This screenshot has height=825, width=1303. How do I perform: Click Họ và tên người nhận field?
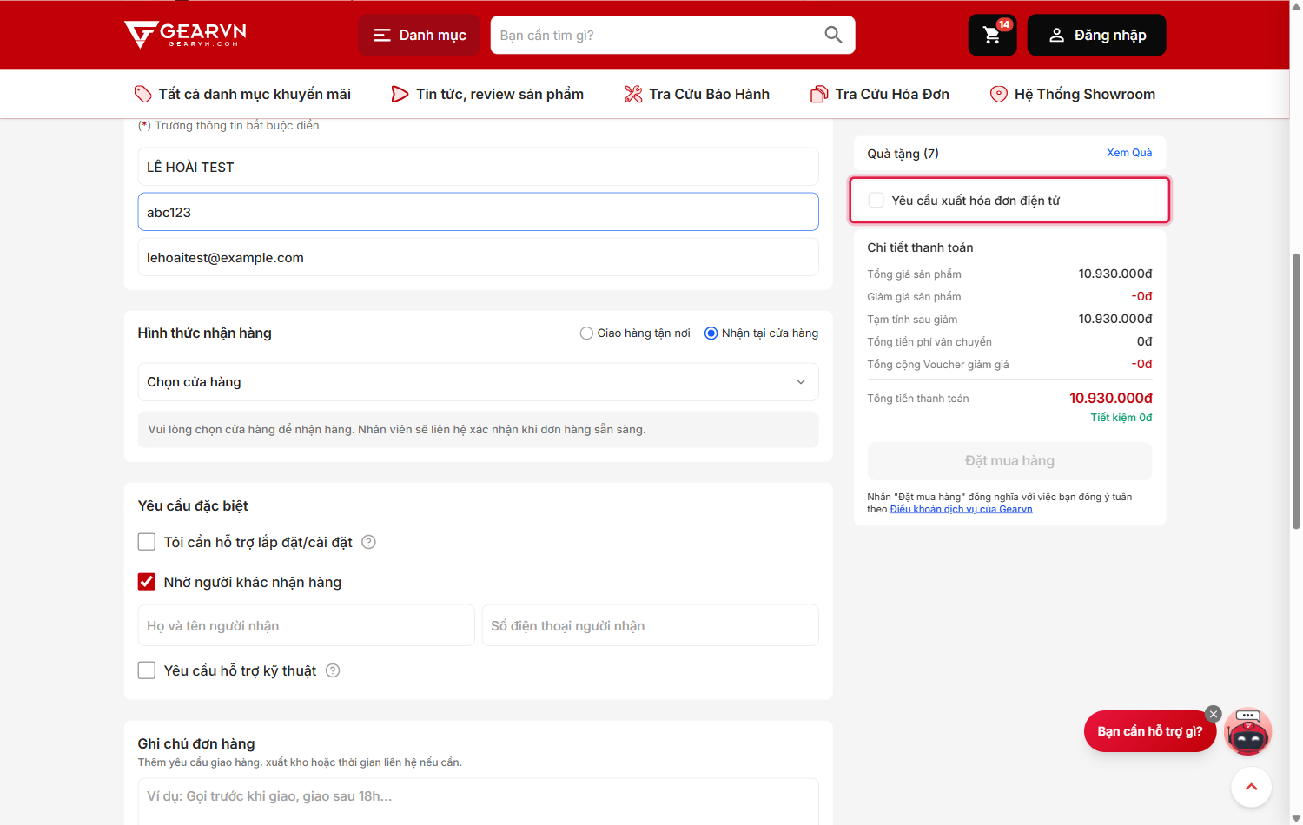306,625
